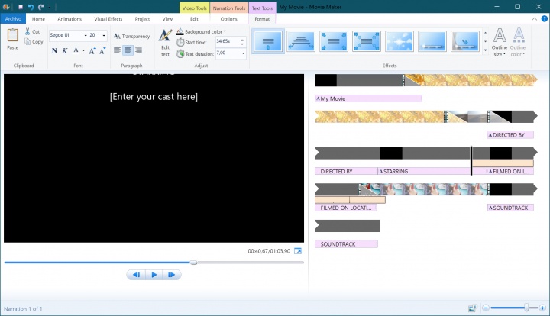Select the perspective fly-in text effect

pos(301,41)
